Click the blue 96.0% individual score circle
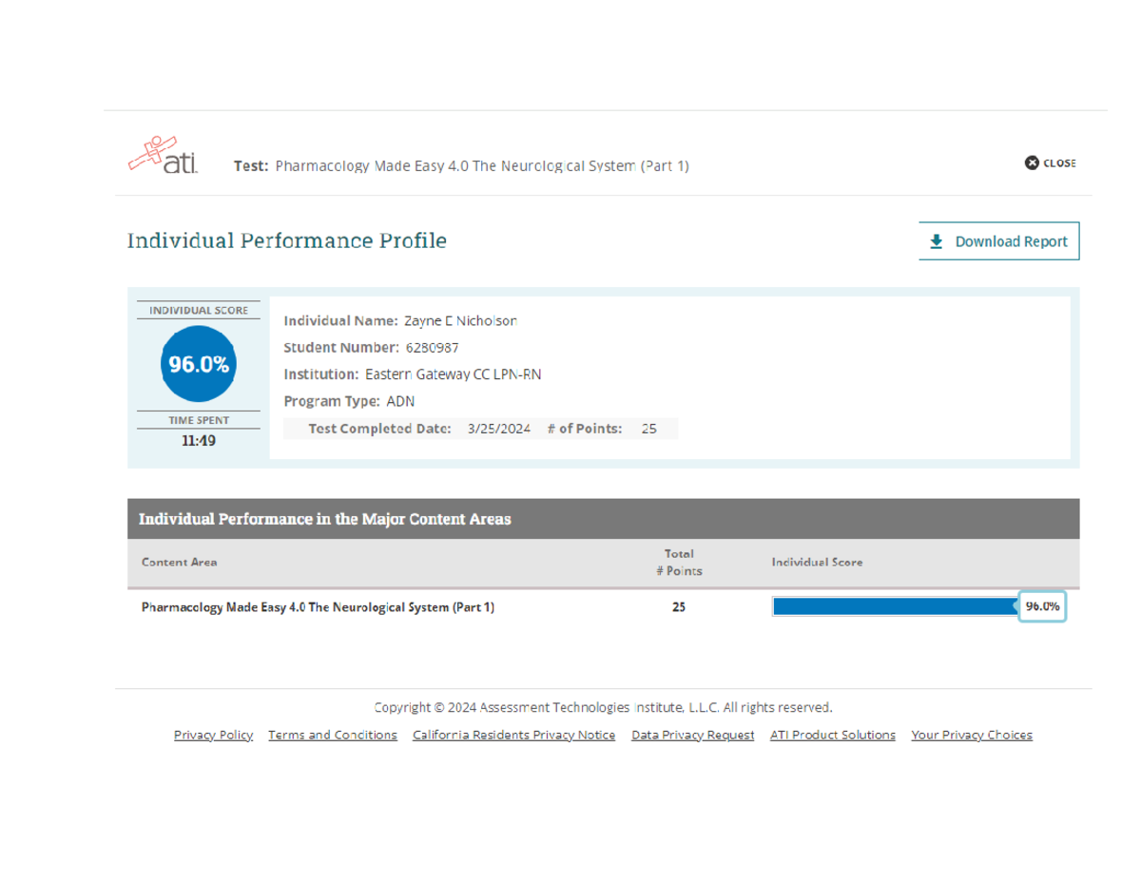Image resolution: width=1141 pixels, height=881 pixels. 199,364
